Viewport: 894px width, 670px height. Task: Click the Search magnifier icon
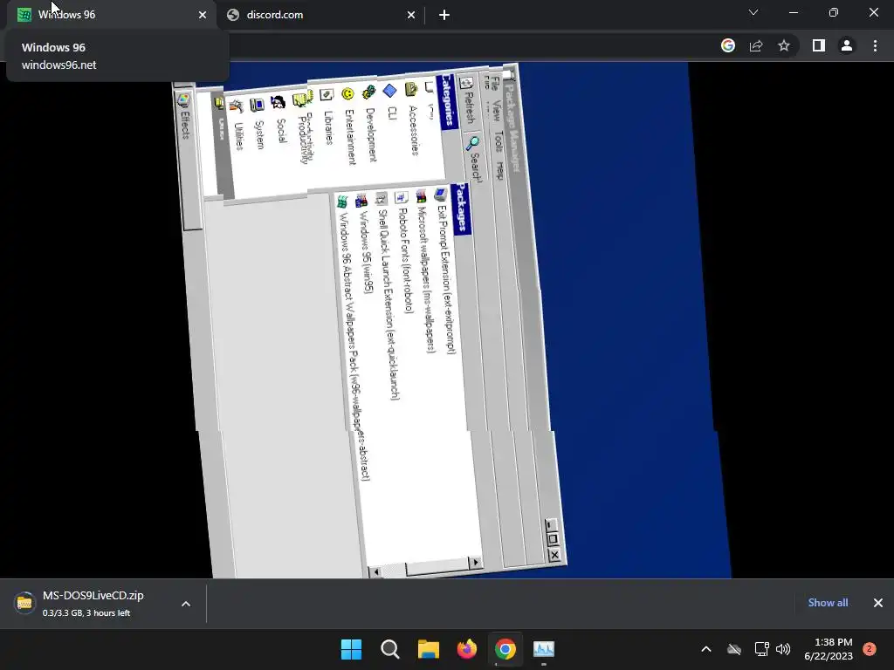pyautogui.click(x=472, y=143)
